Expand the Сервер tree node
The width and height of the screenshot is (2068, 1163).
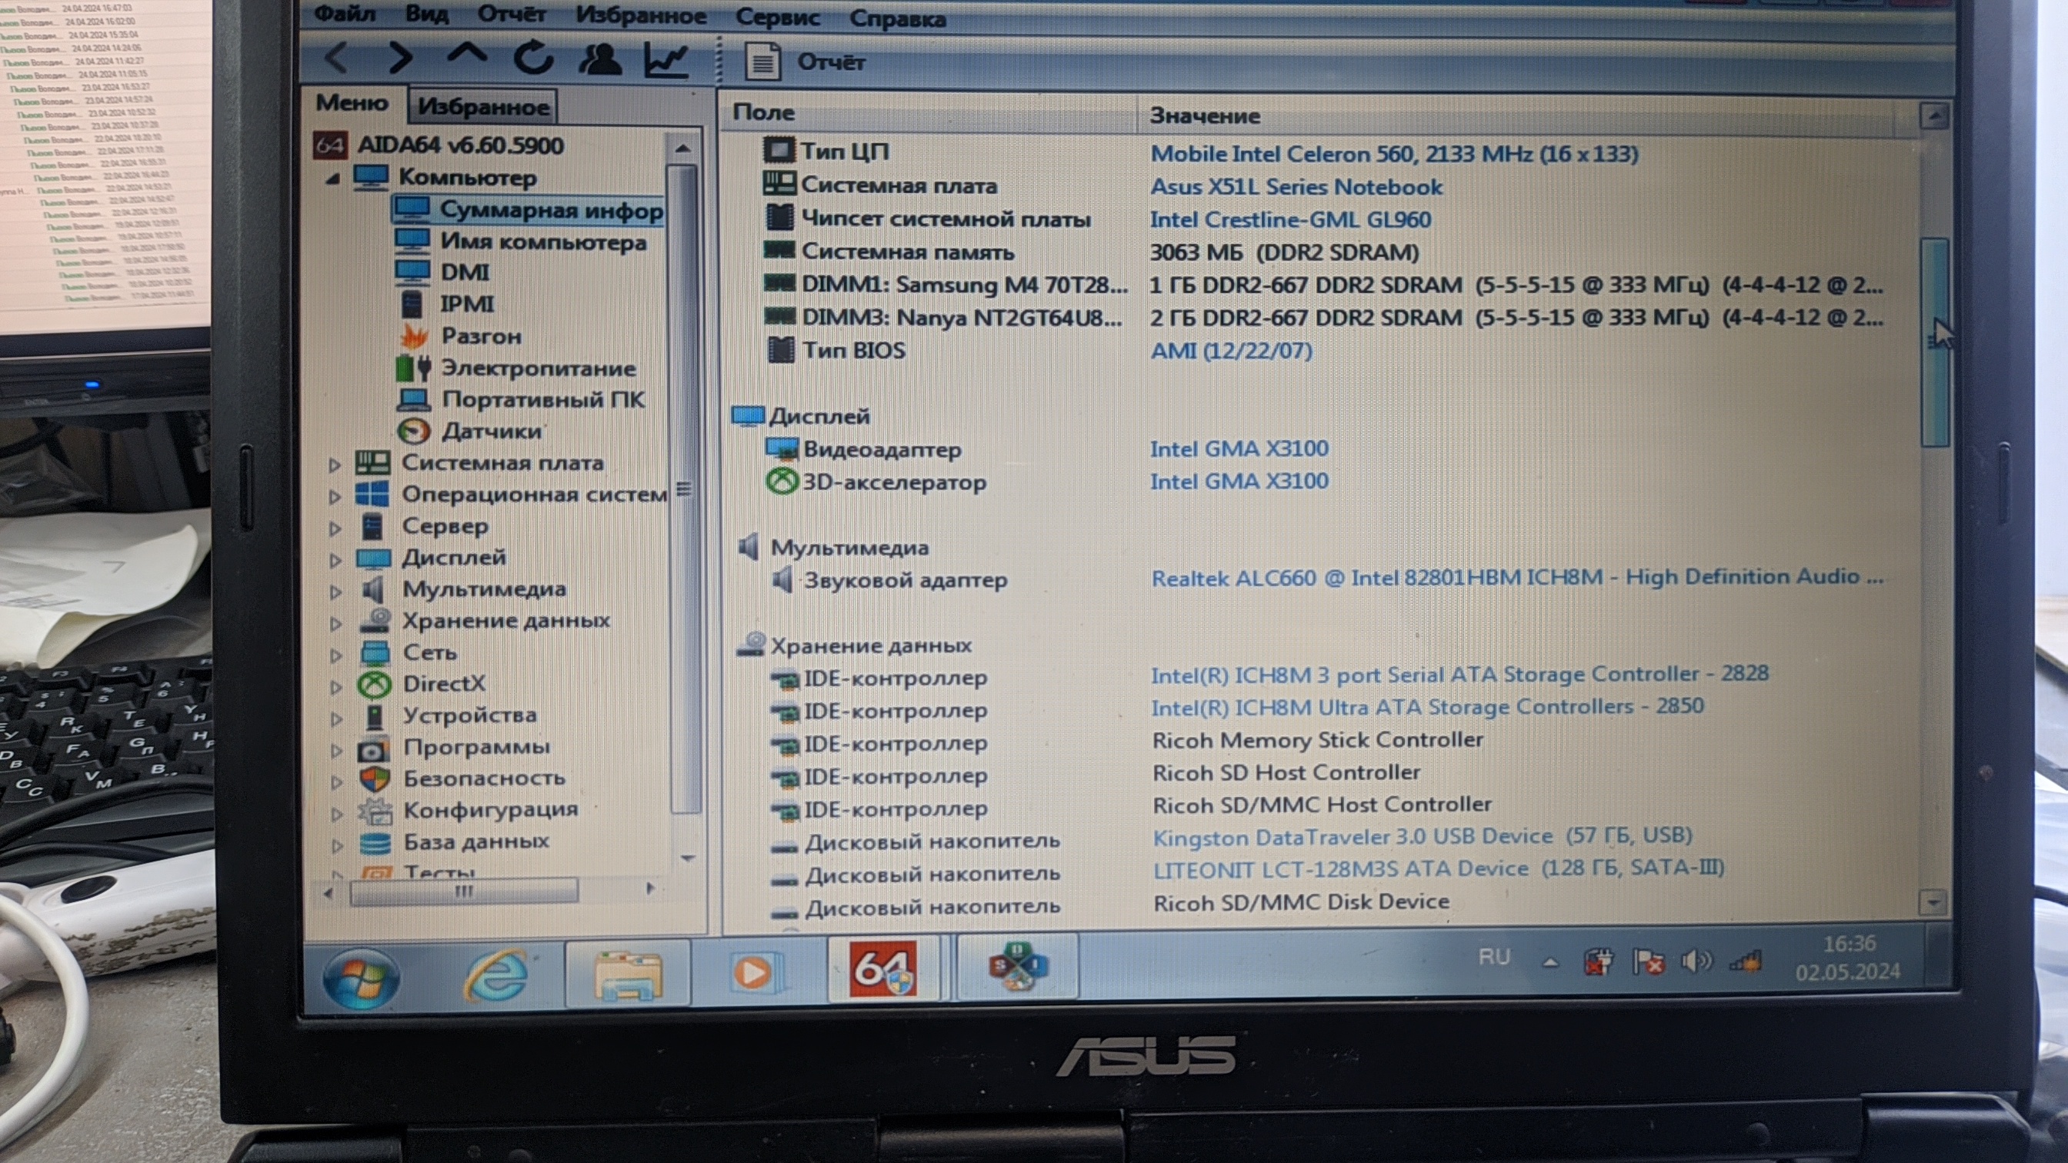point(335,528)
